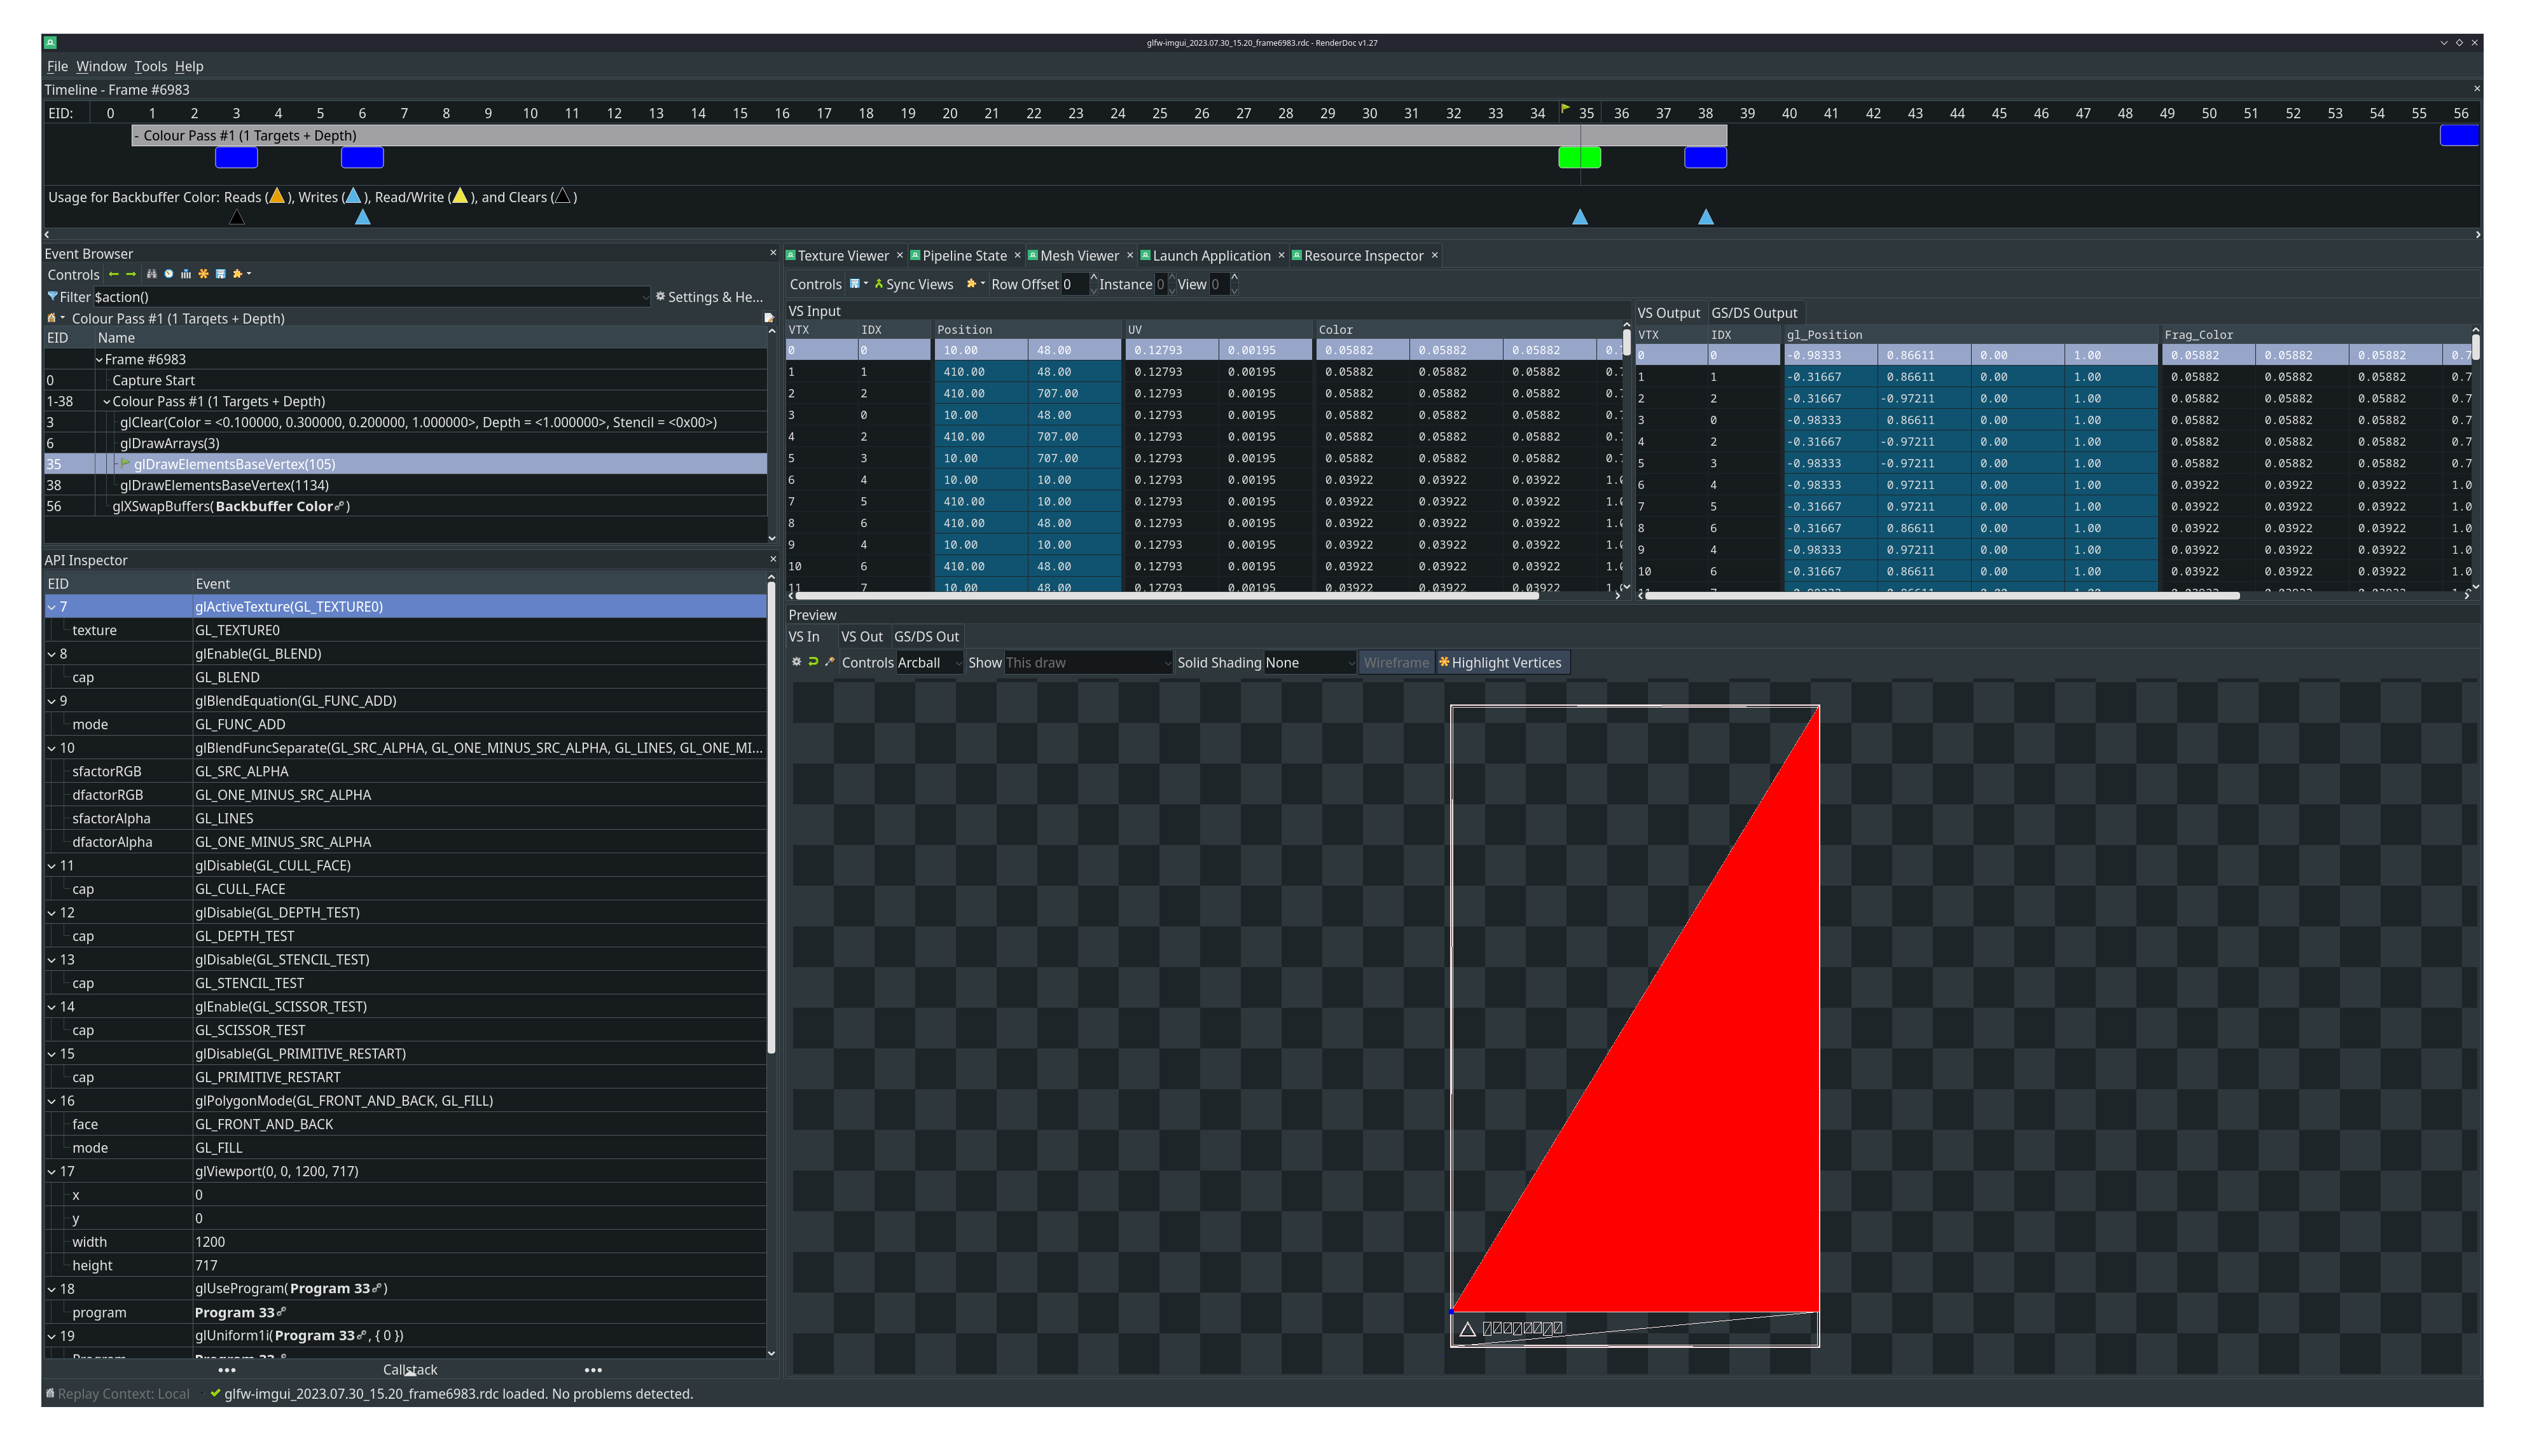Select the GS/DS Out preview tab

click(x=926, y=636)
